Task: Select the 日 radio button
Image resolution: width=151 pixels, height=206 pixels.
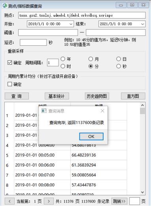Action: coord(119,59)
